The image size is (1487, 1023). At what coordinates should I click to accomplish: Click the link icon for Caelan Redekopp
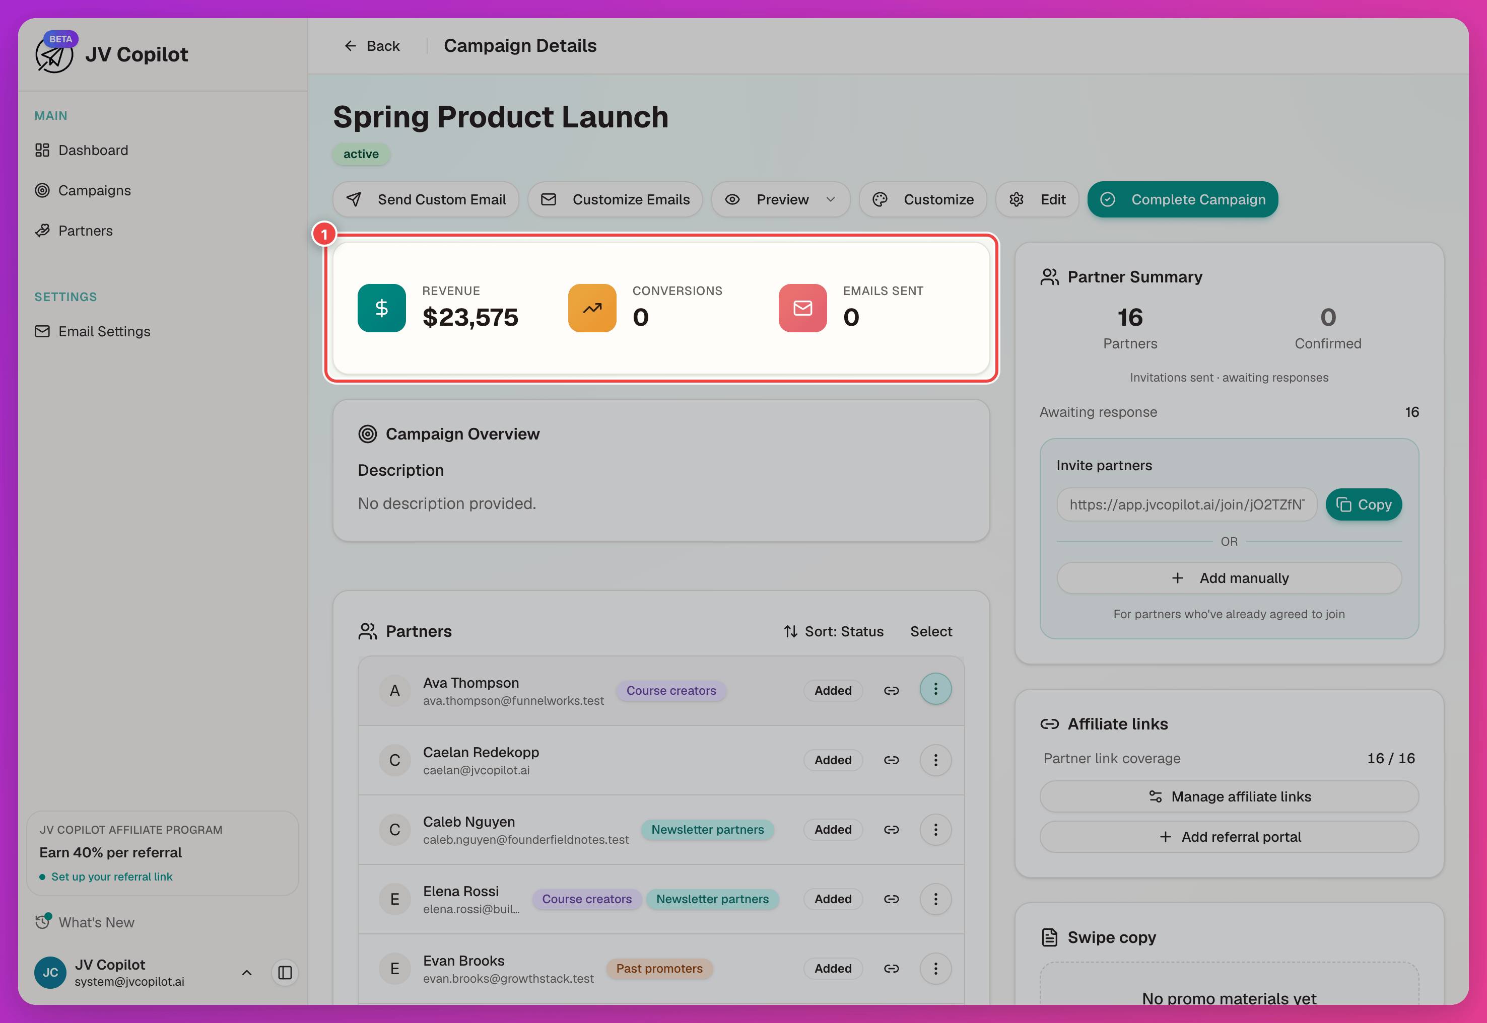[x=891, y=760]
